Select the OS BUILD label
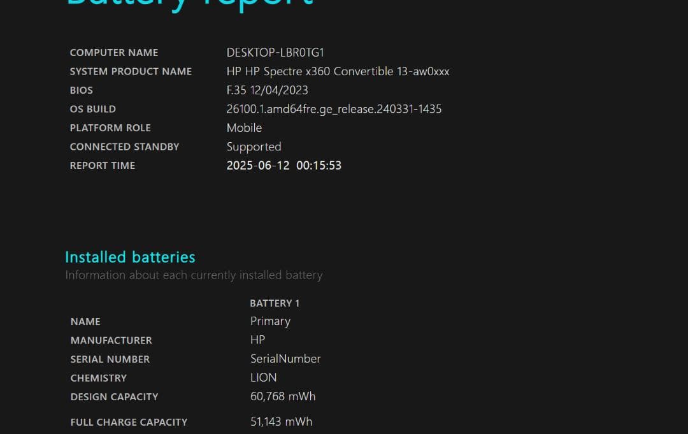The height and width of the screenshot is (434, 688). (93, 109)
